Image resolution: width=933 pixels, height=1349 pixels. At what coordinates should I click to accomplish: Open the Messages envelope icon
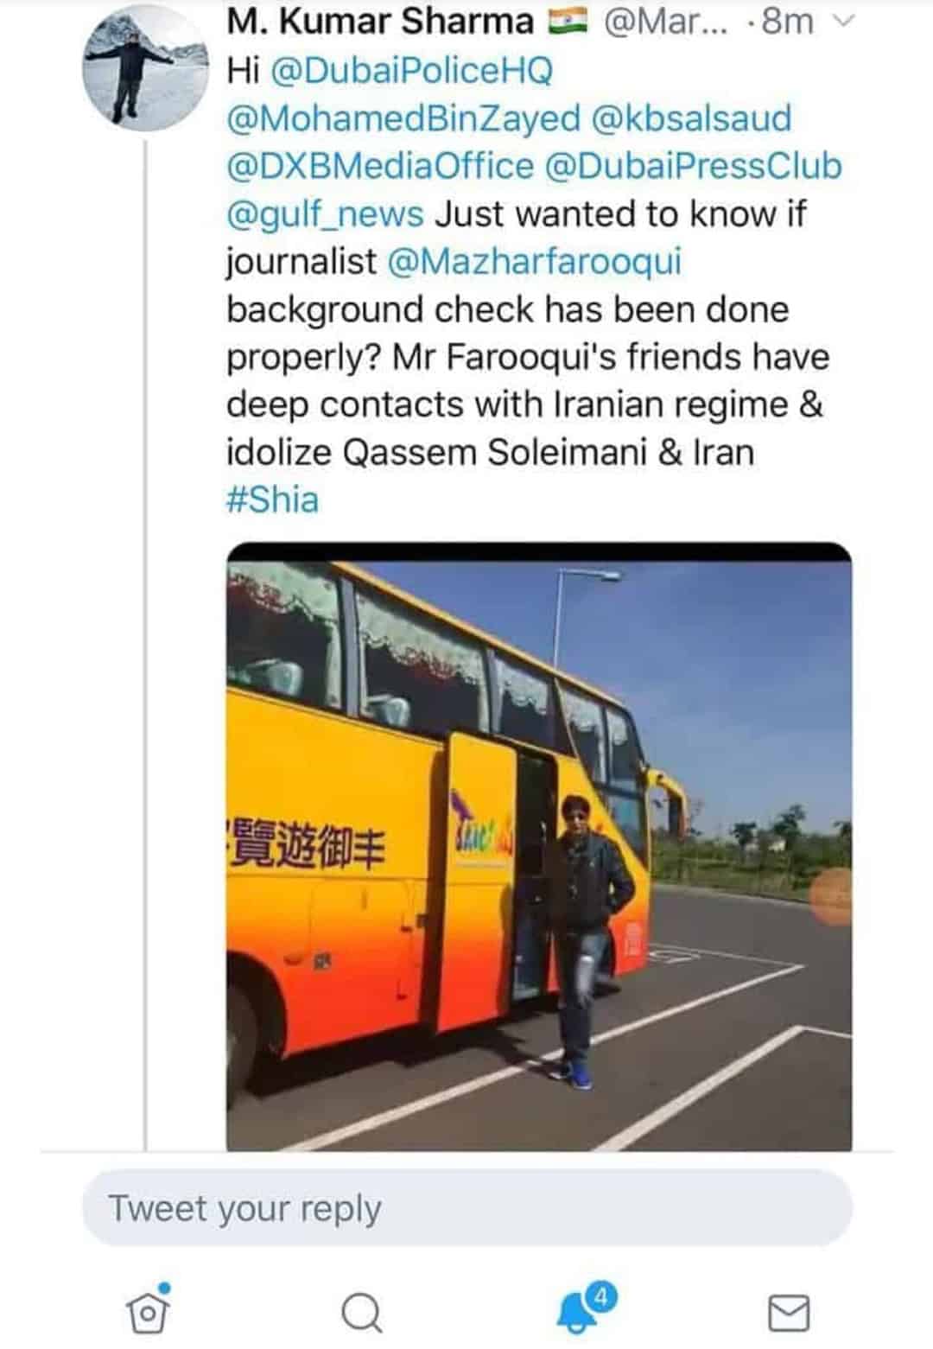point(789,1314)
